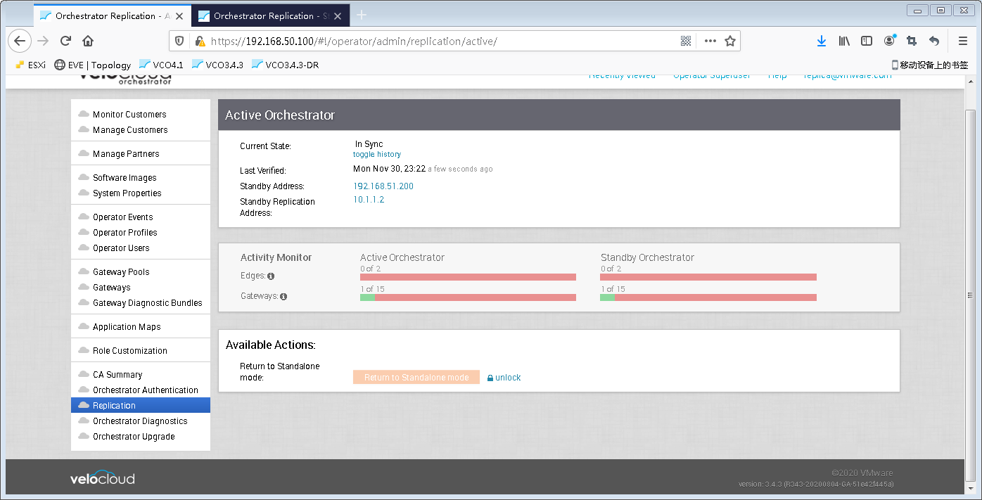Click the Standby Orchestrator Edges progress bar
This screenshot has height=500, width=982.
point(708,277)
